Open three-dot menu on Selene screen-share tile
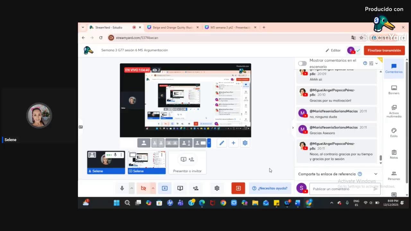 click(x=162, y=155)
